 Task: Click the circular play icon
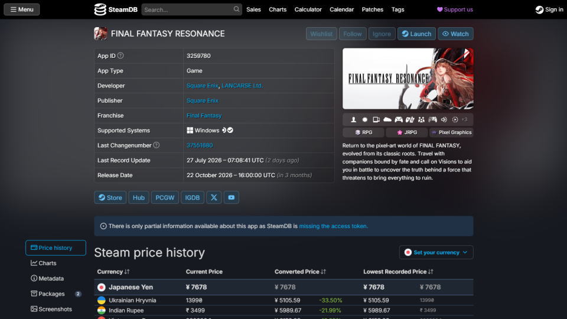pos(455,119)
